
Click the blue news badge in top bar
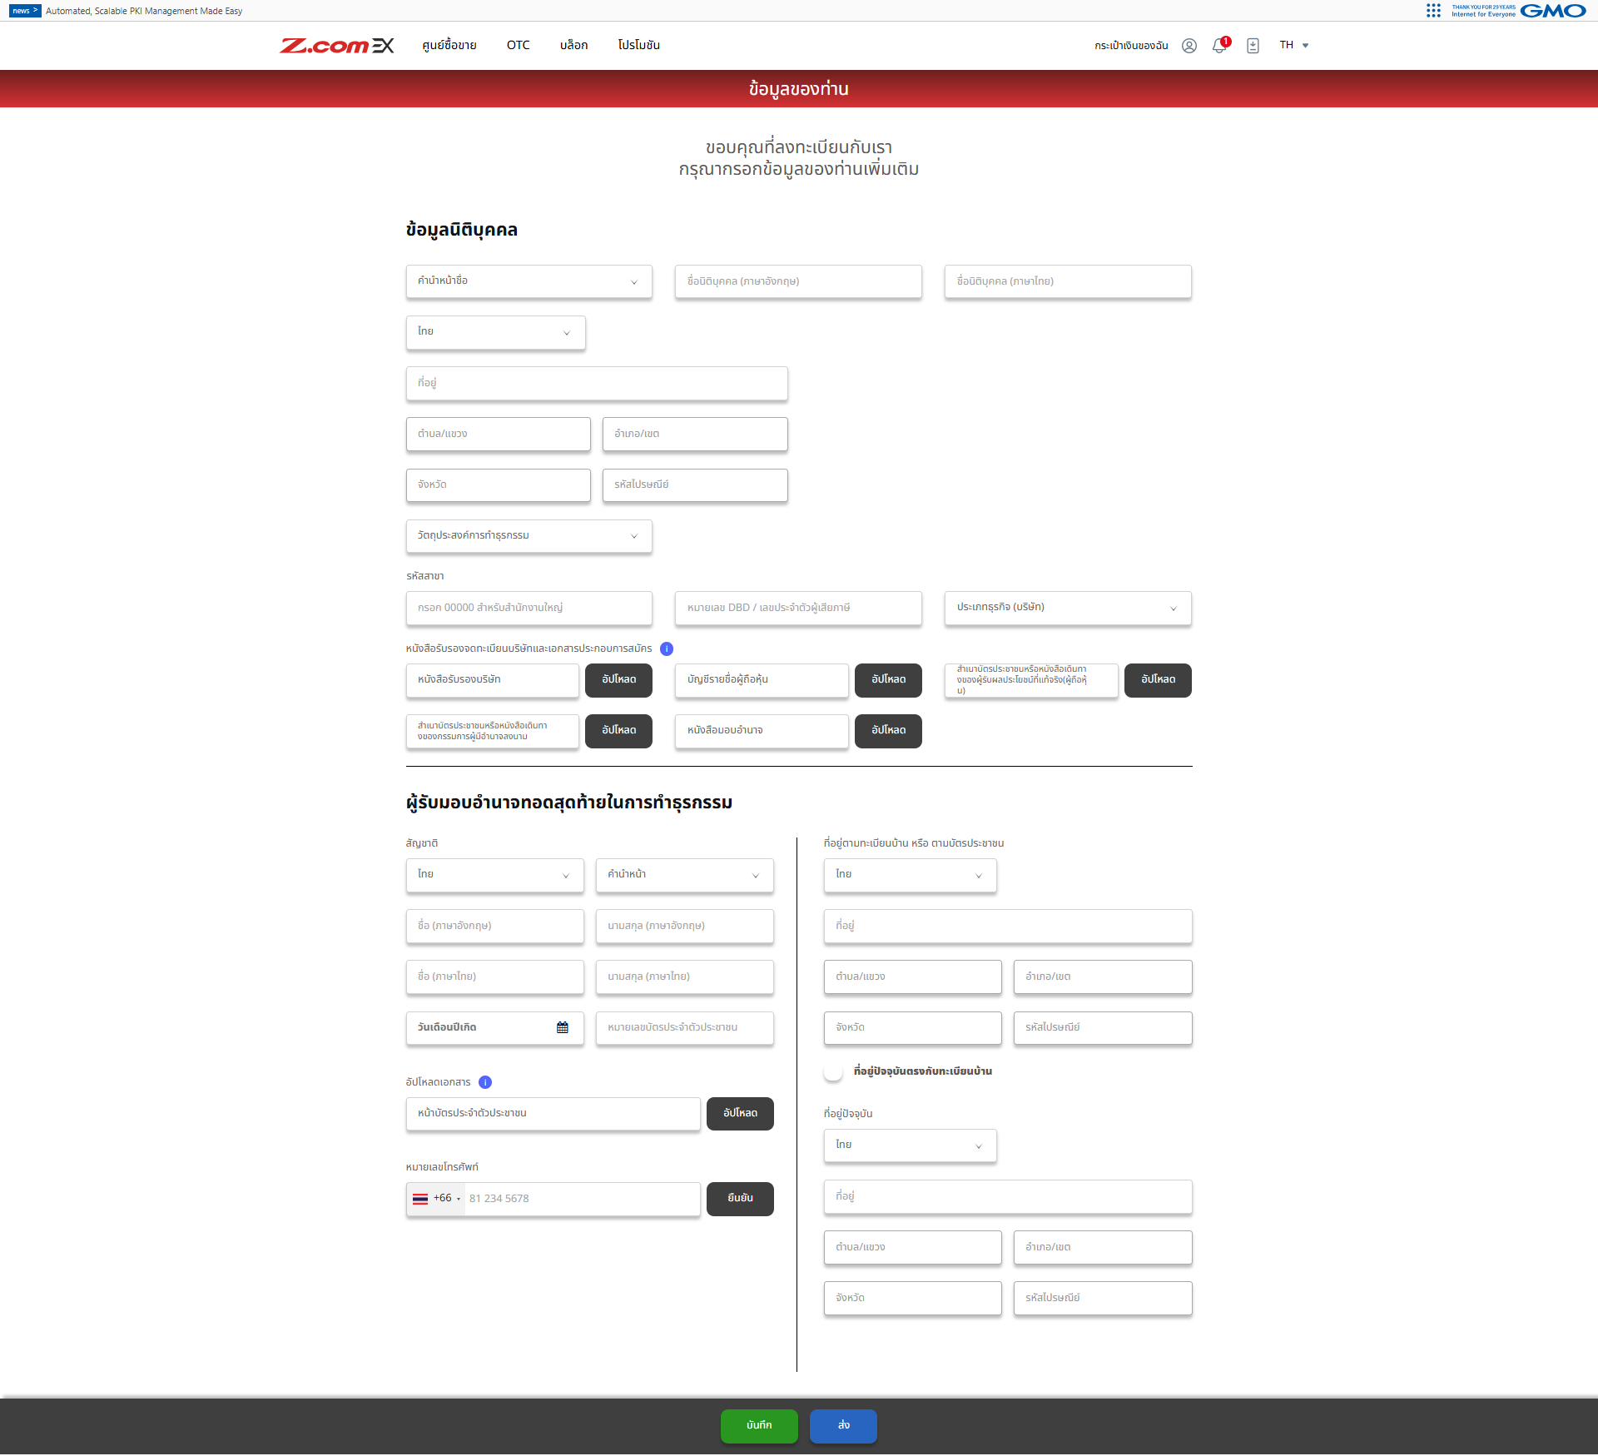pos(25,11)
